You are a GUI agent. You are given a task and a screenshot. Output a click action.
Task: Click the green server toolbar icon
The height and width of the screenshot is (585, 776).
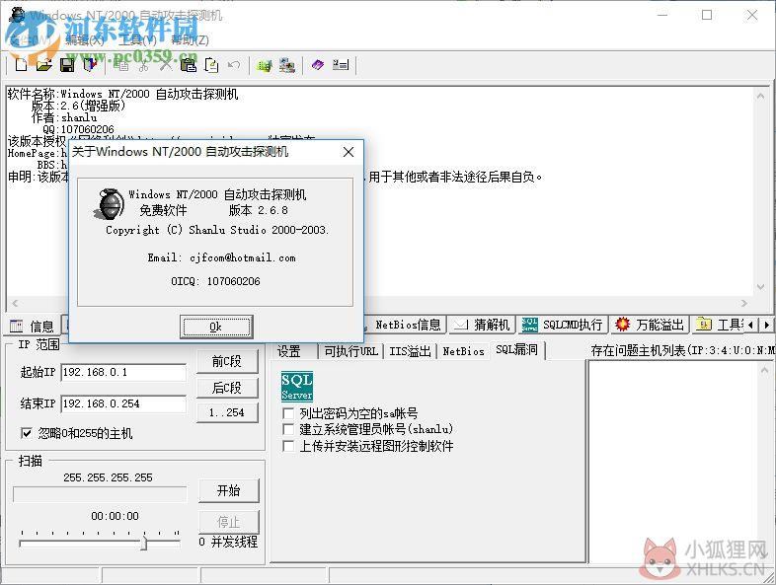point(265,65)
